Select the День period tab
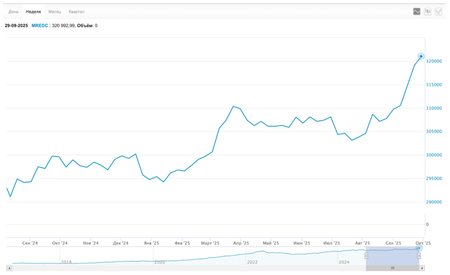Image resolution: width=450 pixels, height=275 pixels. point(14,12)
